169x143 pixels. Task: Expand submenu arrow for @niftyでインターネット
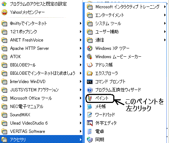[81, 23]
